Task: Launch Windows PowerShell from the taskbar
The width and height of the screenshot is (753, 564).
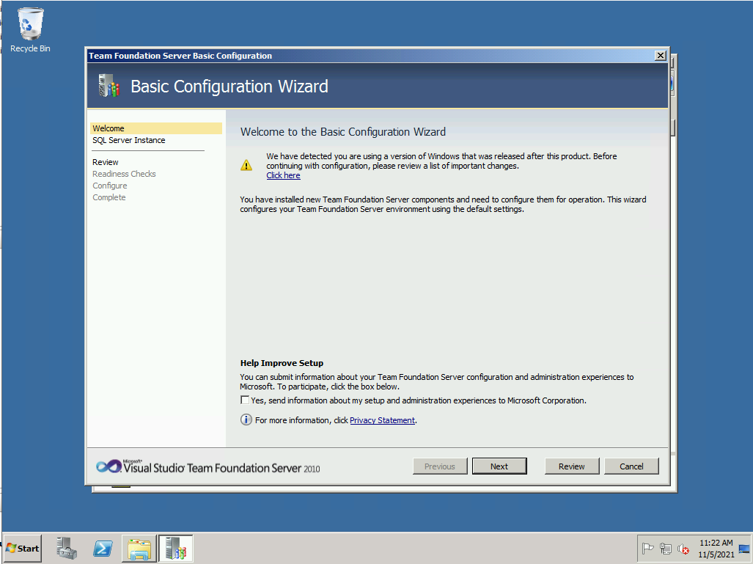Action: coord(103,548)
